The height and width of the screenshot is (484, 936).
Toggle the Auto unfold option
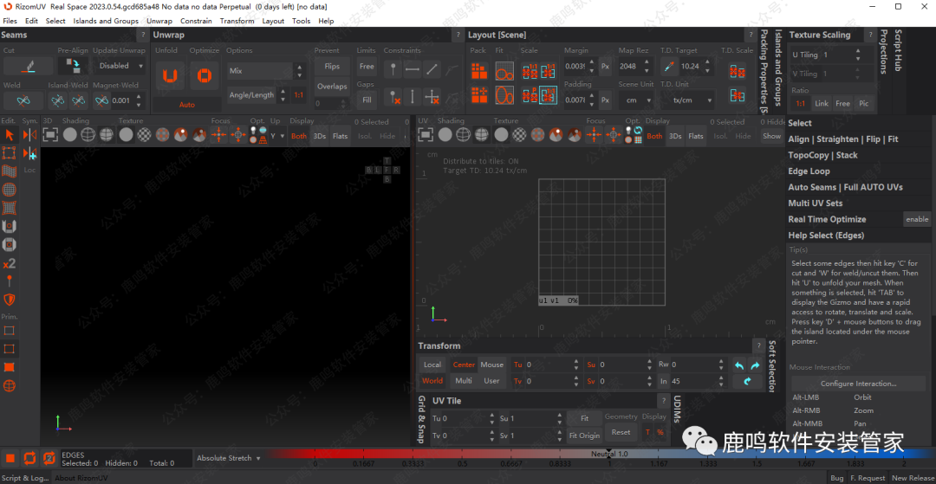[x=186, y=105]
